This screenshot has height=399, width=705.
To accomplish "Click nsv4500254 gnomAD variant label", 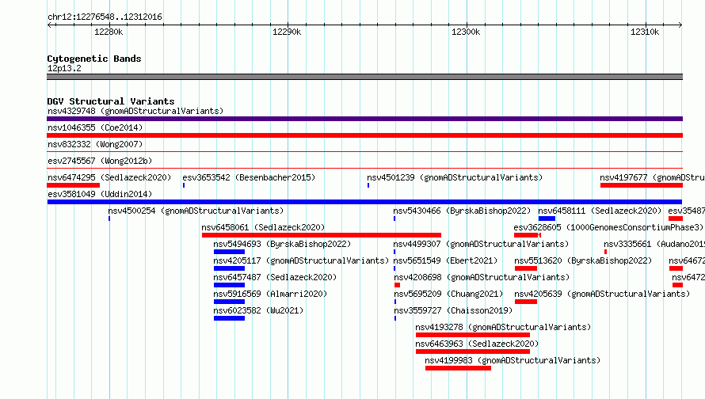I will [196, 211].
